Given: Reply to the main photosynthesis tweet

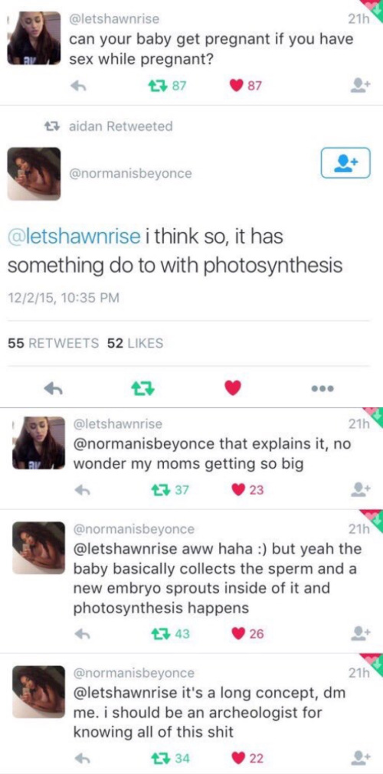Looking at the screenshot, I should pyautogui.click(x=54, y=388).
